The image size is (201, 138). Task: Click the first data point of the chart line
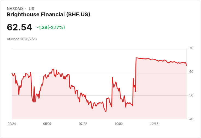pyautogui.click(x=12, y=73)
